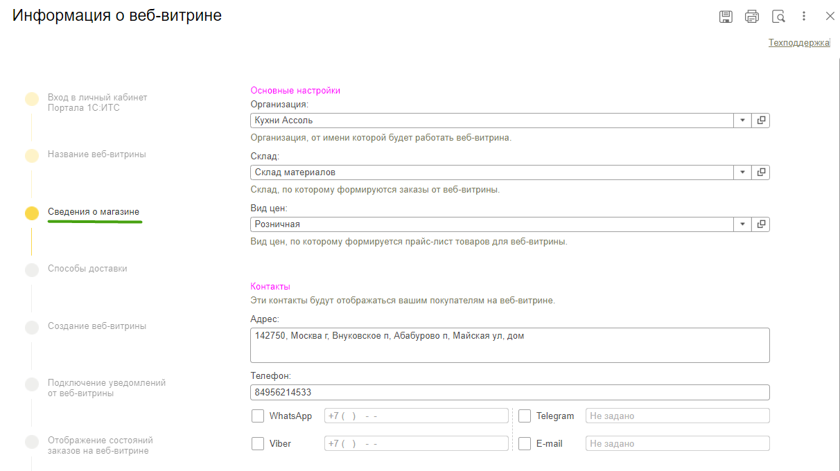Select the Название веб-витрины step
This screenshot has width=840, height=471.
96,154
